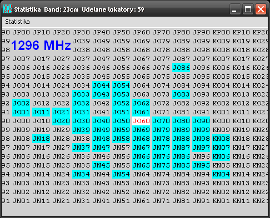Viewport: 270px width, 218px height.
Task: Select locator JO20
Action: (x=61, y=121)
